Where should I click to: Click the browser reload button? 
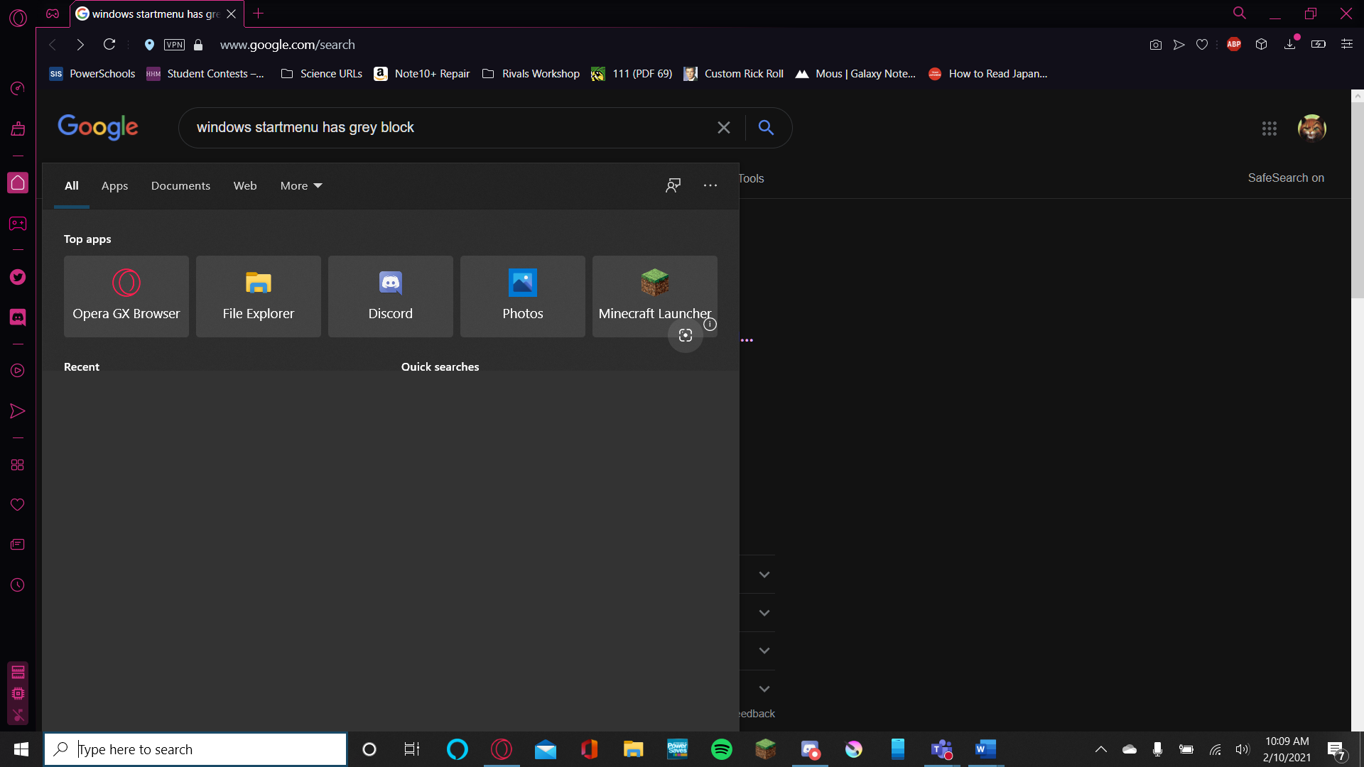click(109, 44)
